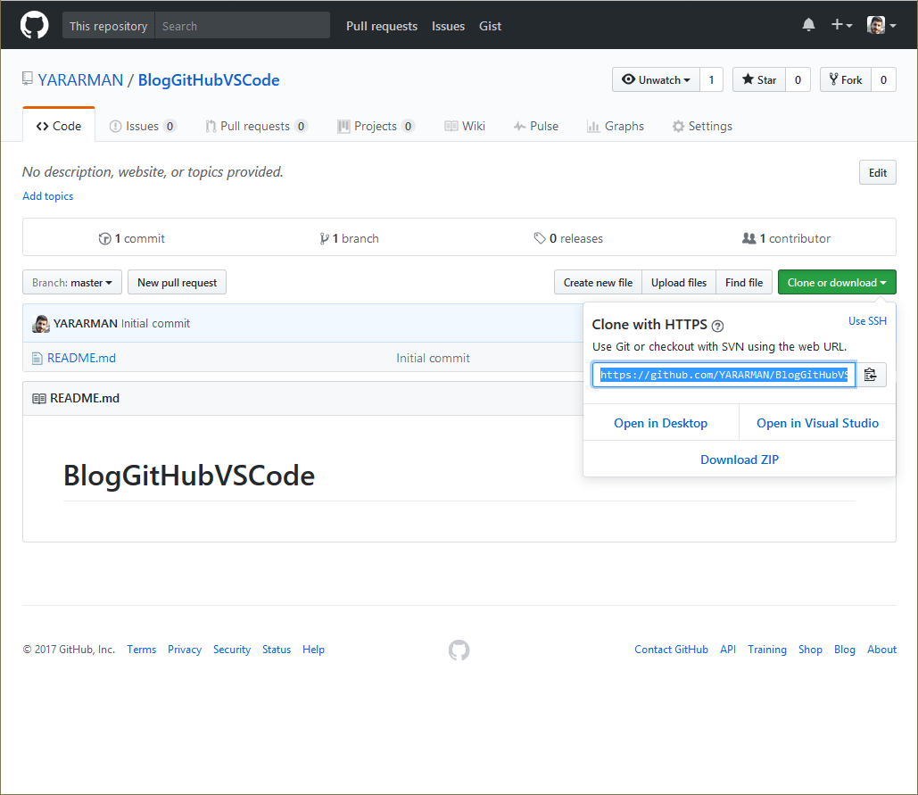Screen dimensions: 918x795
Task: View the 1 branch list
Action: (x=349, y=238)
